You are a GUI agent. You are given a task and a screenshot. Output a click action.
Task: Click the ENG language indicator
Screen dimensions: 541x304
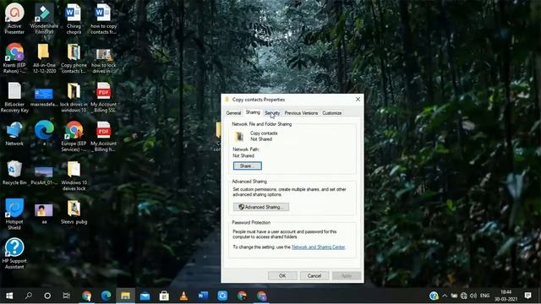tap(484, 296)
